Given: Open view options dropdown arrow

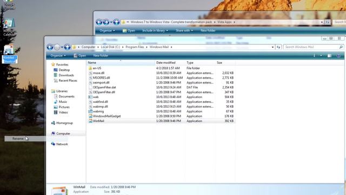Looking at the screenshot, I should tap(321, 56).
